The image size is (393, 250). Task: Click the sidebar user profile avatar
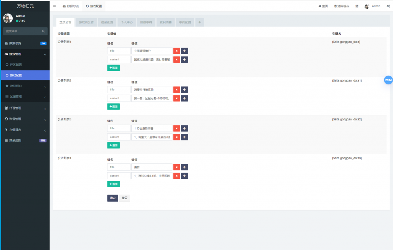(8, 18)
